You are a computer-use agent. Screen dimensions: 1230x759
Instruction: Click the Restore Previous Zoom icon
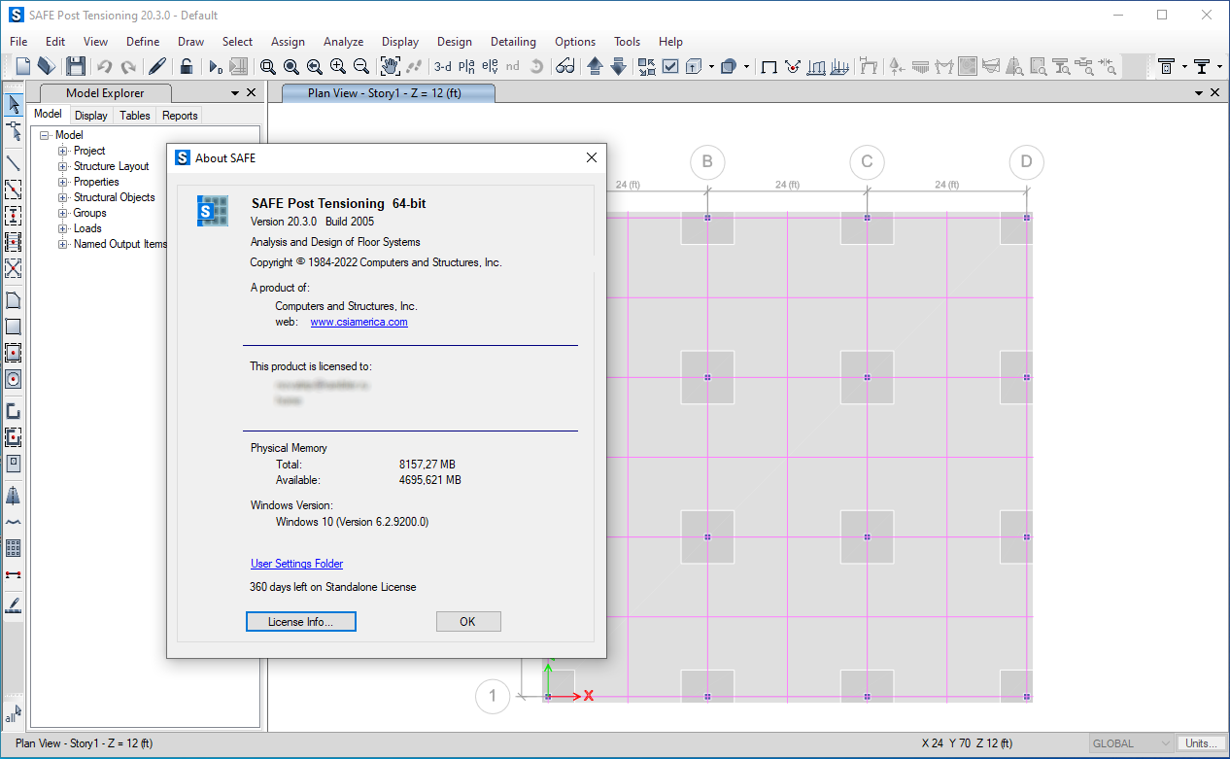(x=315, y=66)
